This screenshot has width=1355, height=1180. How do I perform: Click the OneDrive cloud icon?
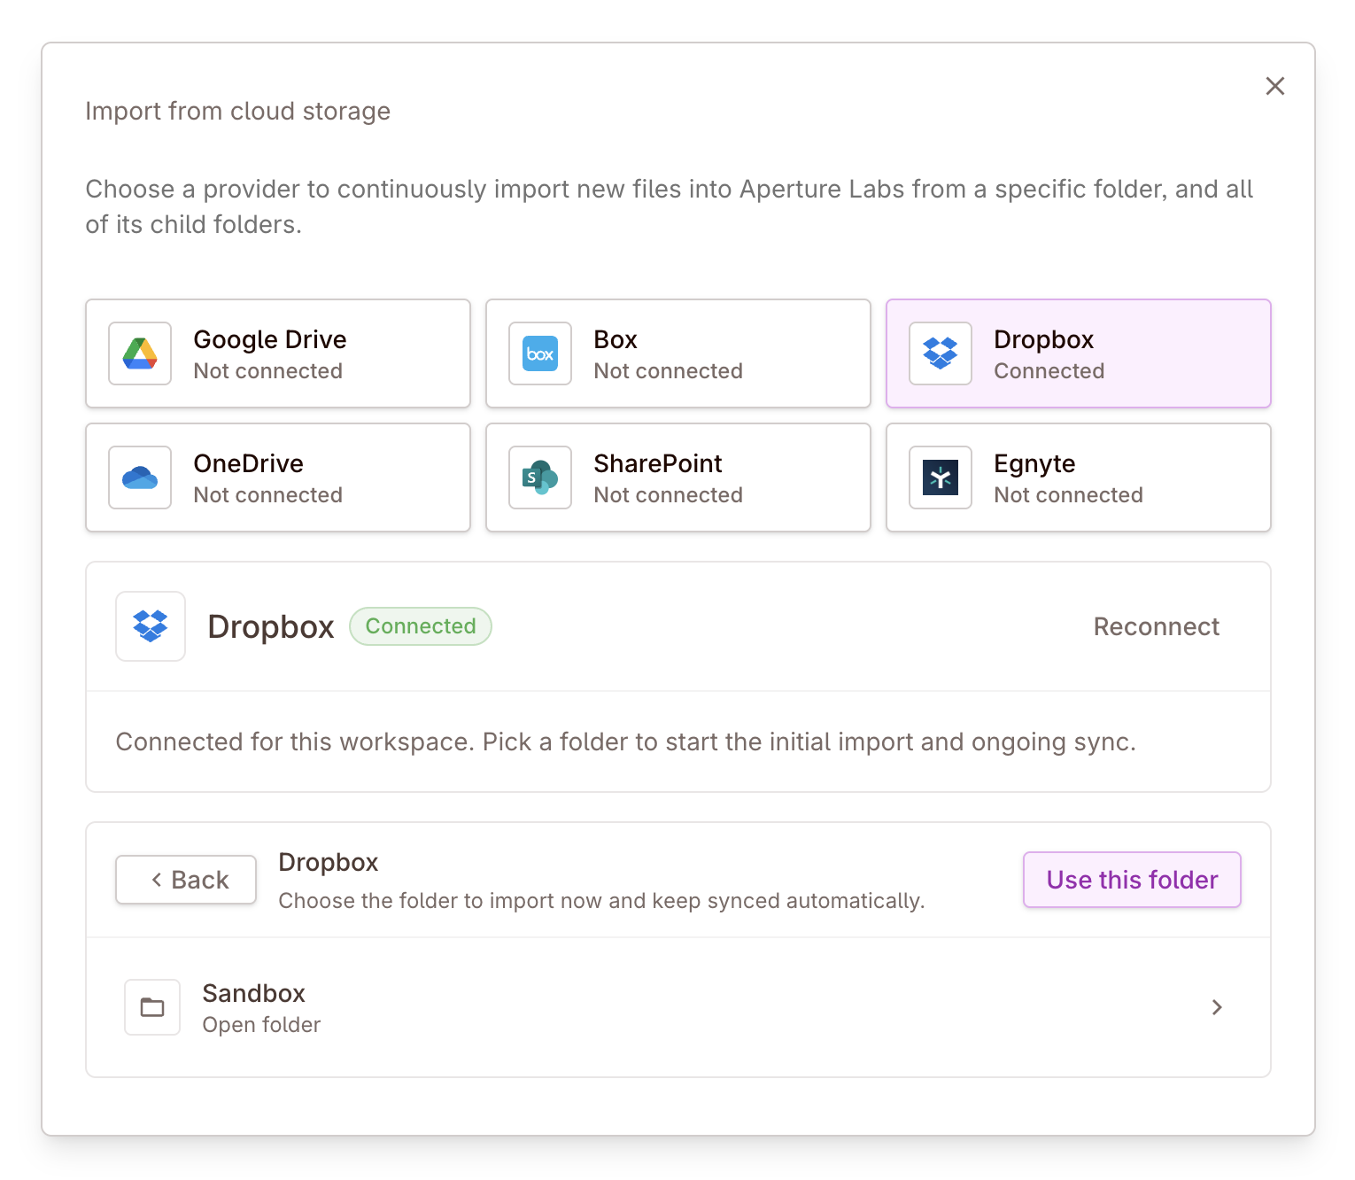[139, 477]
